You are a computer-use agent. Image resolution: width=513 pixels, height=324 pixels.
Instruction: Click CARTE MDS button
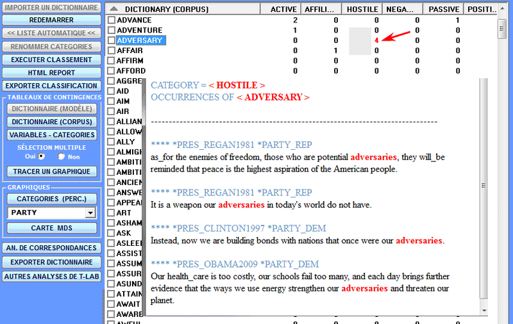[52, 228]
